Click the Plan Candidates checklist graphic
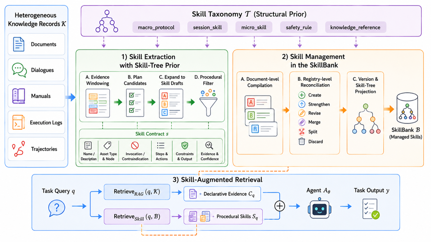 [135, 103]
